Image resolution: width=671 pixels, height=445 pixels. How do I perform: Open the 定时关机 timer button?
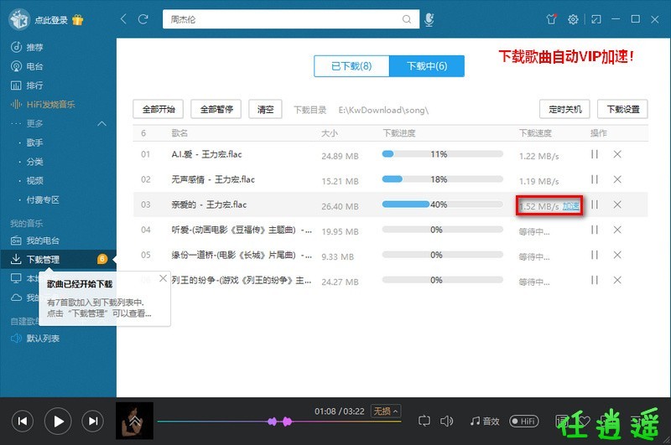pos(564,110)
